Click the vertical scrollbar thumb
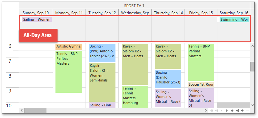Viewport: 258px width, 118px height. click(253, 67)
